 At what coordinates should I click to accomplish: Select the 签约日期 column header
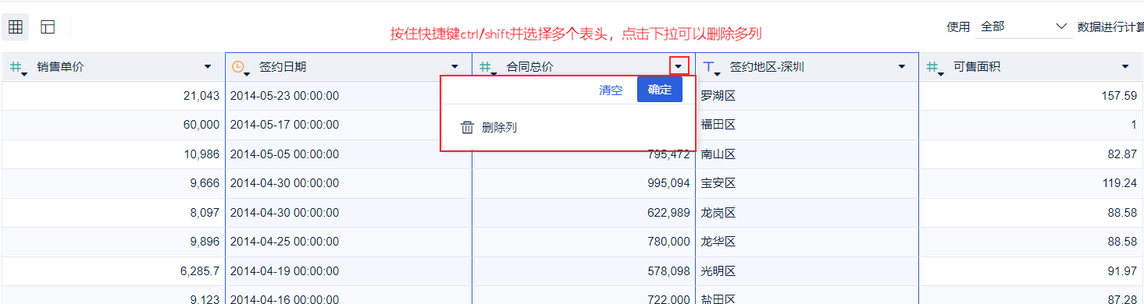348,67
